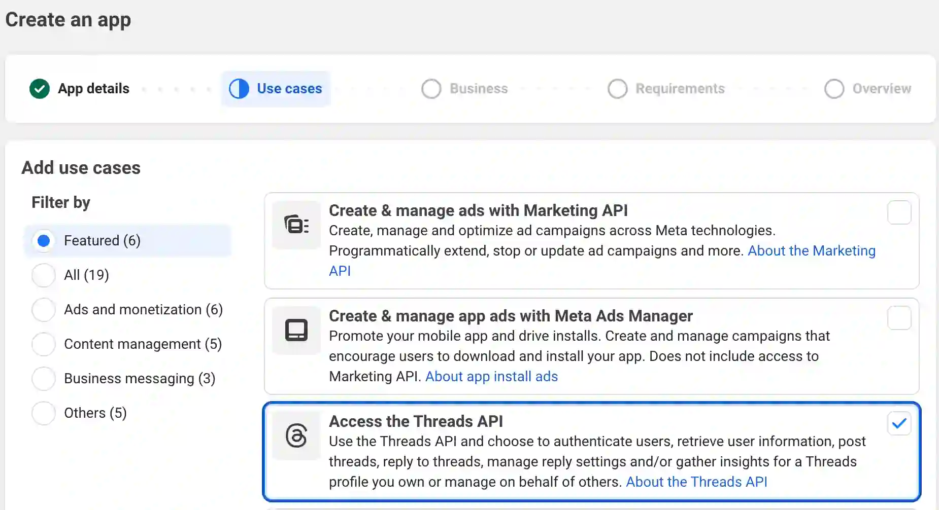Click the 'Create an app' page heading
The width and height of the screenshot is (939, 510).
click(x=68, y=20)
